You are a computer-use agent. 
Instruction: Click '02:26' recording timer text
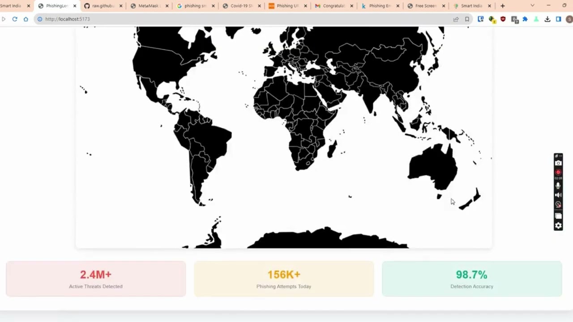click(x=558, y=178)
